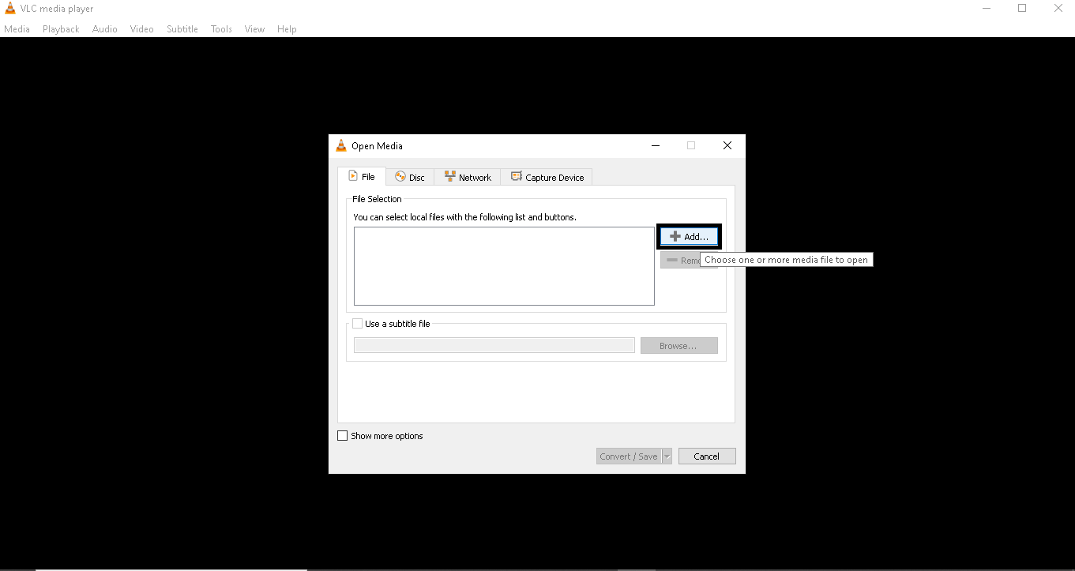Toggle Show more options checkbox
The height and width of the screenshot is (571, 1075).
click(343, 436)
